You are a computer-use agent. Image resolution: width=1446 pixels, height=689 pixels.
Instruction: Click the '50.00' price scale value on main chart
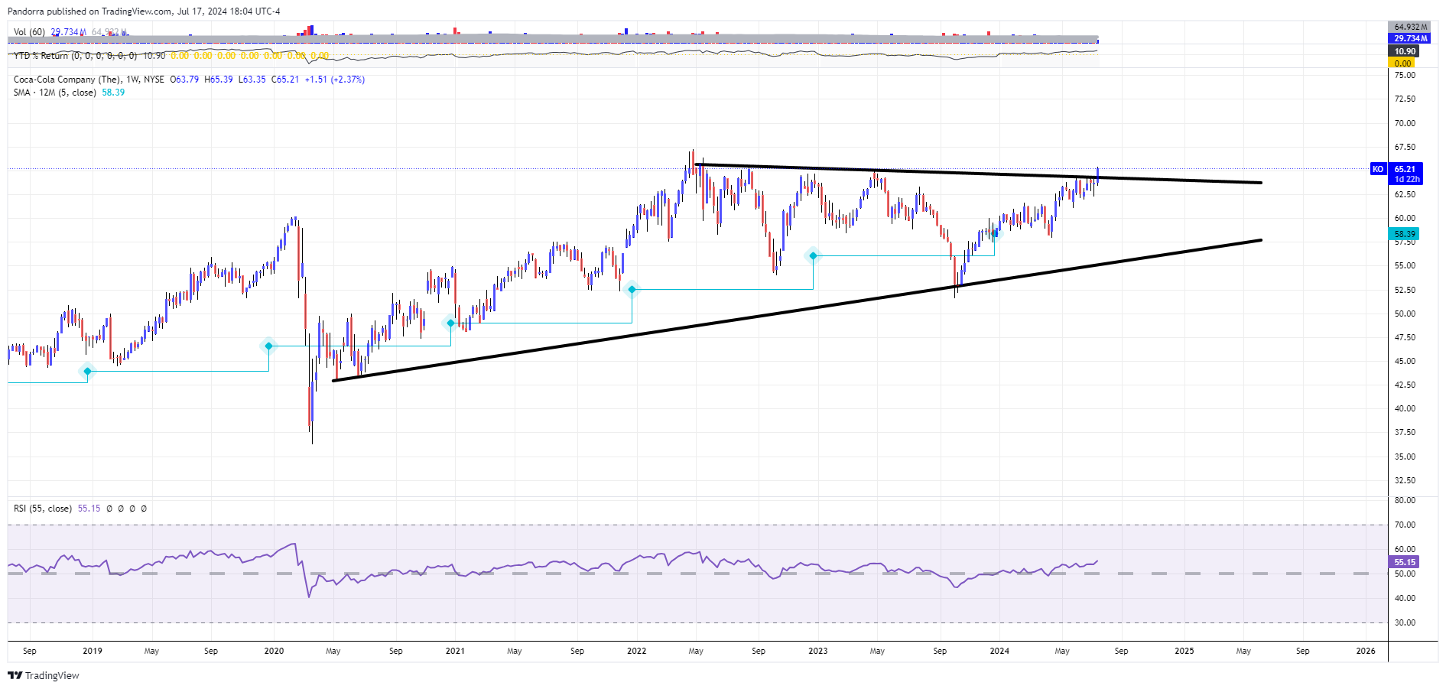(x=1405, y=314)
